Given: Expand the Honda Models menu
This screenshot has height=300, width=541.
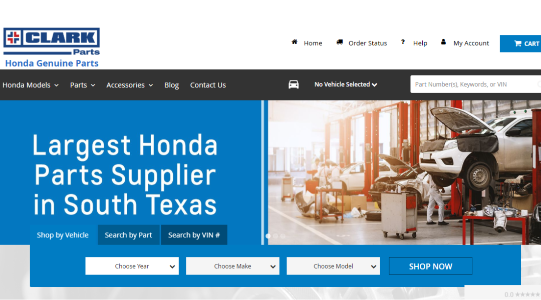Looking at the screenshot, I should (31, 85).
